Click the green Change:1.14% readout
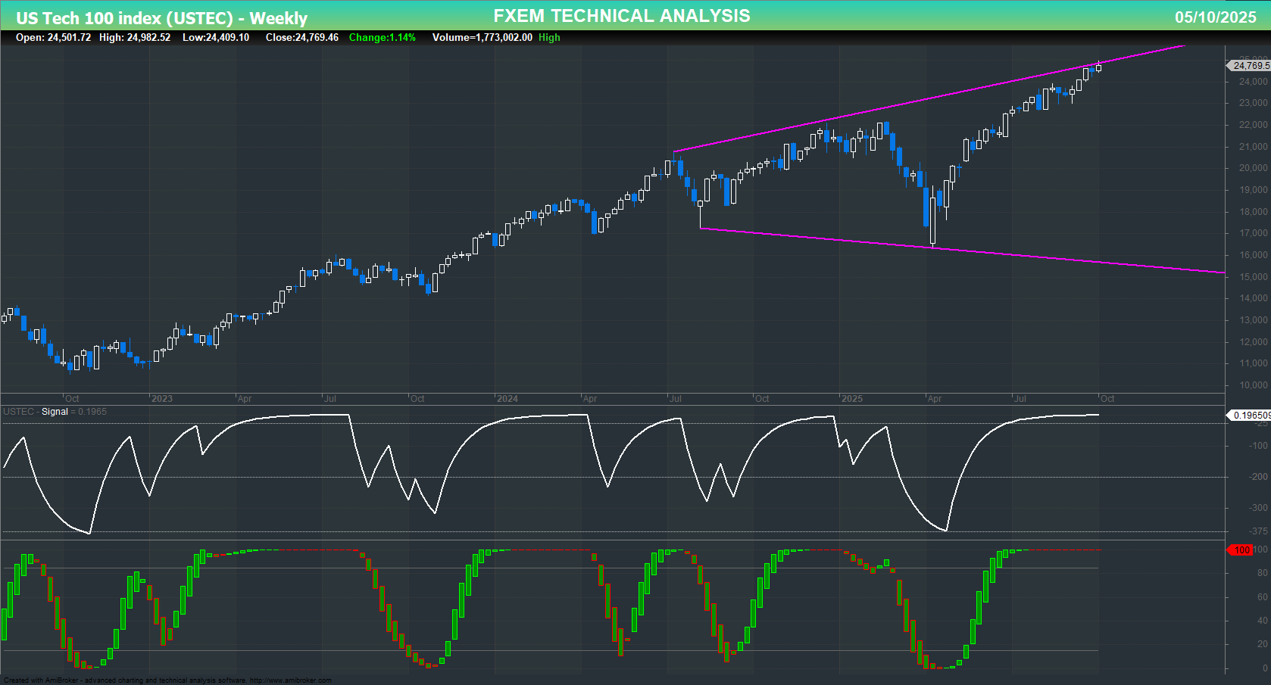This screenshot has width=1271, height=685. click(381, 37)
